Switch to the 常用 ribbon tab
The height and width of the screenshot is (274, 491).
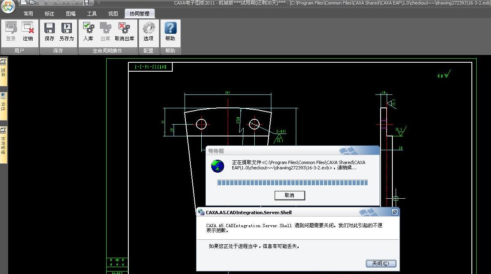point(28,14)
